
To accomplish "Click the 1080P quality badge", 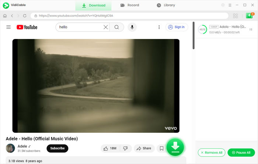I will pos(214,27).
